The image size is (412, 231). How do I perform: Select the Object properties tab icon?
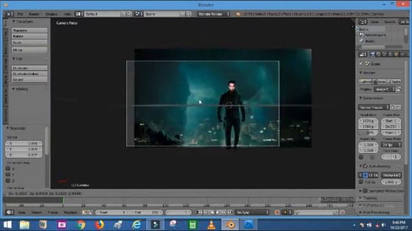[397, 55]
